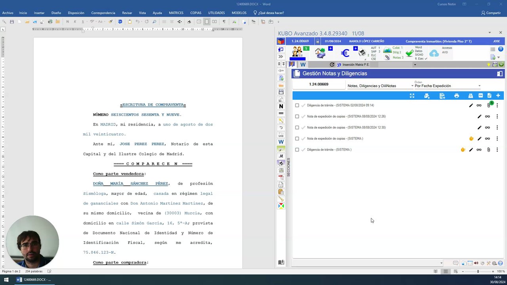Click the panel toggle icon in Gestión Notas header
Image resolution: width=507 pixels, height=285 pixels.
pos(500,74)
